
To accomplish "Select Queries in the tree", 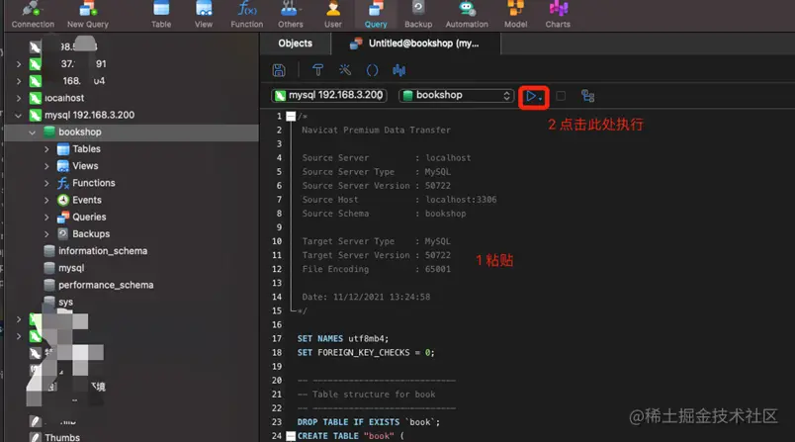I will 89,217.
